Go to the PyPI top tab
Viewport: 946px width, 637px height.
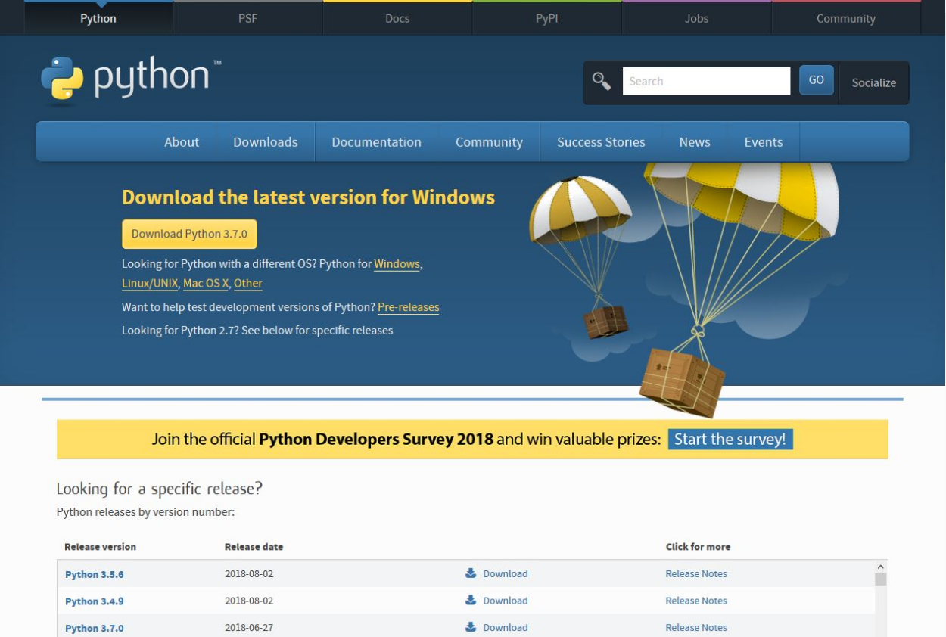coord(546,18)
